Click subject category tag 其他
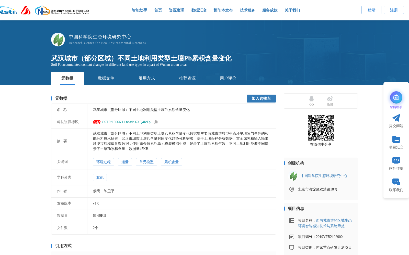This screenshot has width=409, height=255. point(100,177)
